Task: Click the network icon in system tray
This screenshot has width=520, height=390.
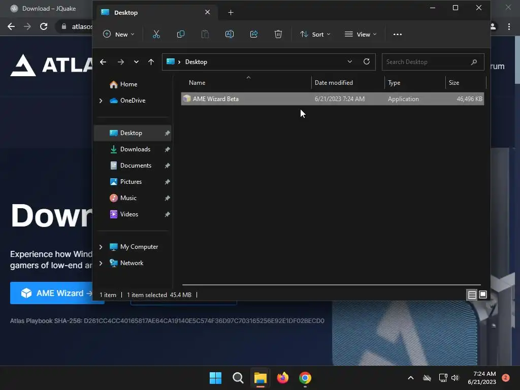Action: tap(443, 378)
